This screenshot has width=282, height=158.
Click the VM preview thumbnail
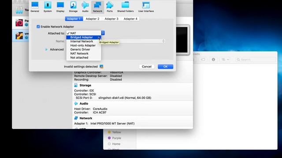click(182, 40)
